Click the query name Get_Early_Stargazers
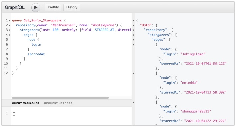This screenshot has height=127, width=236. pyautogui.click(x=43, y=21)
